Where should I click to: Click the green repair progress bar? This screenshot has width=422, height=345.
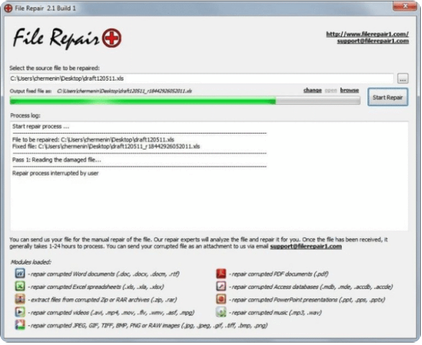[185, 100]
